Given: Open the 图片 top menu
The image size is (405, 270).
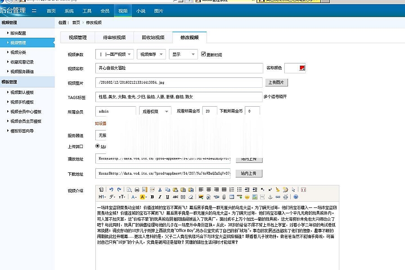Looking at the screenshot, I should pos(158,11).
